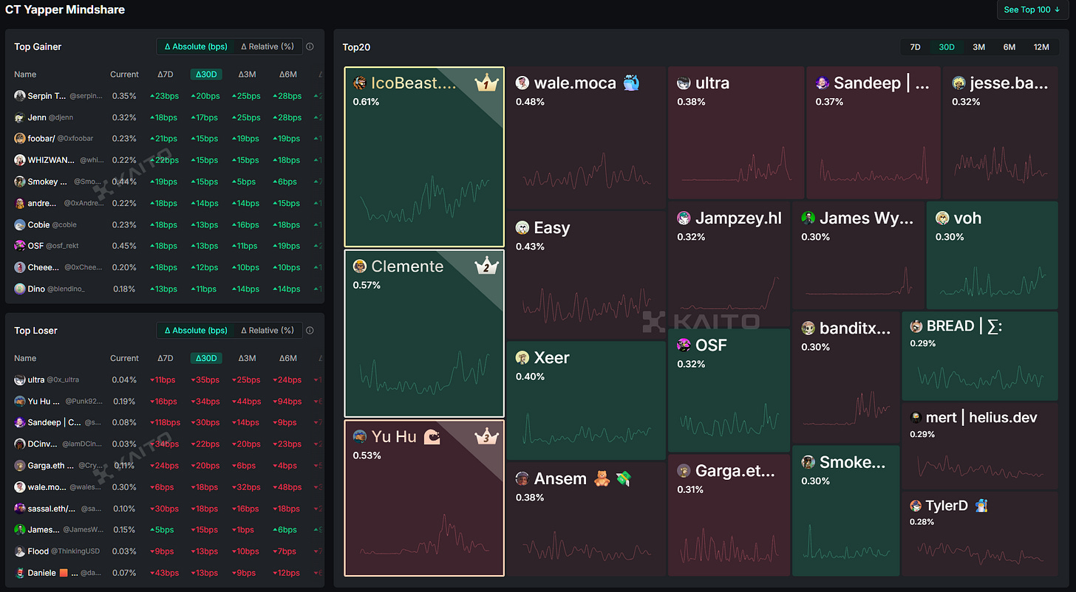Open Daniele avatar in Top Loser
Screen dimensions: 1076x592
pos(20,573)
